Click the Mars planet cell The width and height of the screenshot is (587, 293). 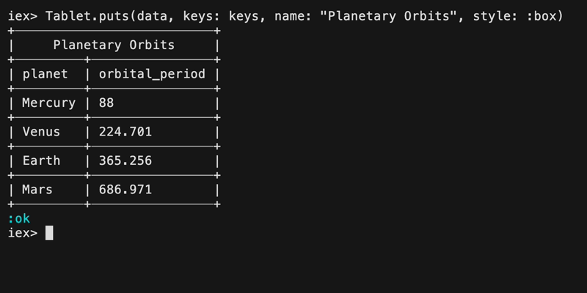(x=37, y=190)
